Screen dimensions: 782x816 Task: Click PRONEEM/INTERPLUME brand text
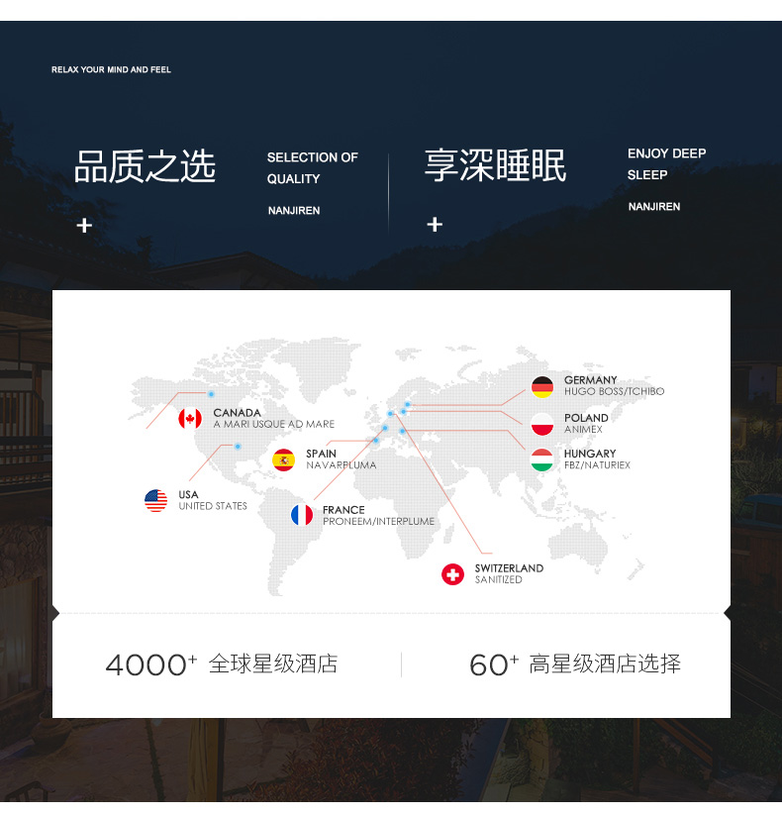[x=378, y=522]
